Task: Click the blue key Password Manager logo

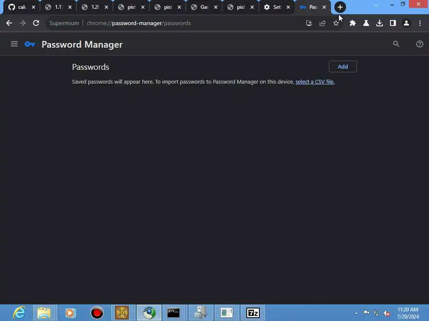Action: [x=30, y=44]
